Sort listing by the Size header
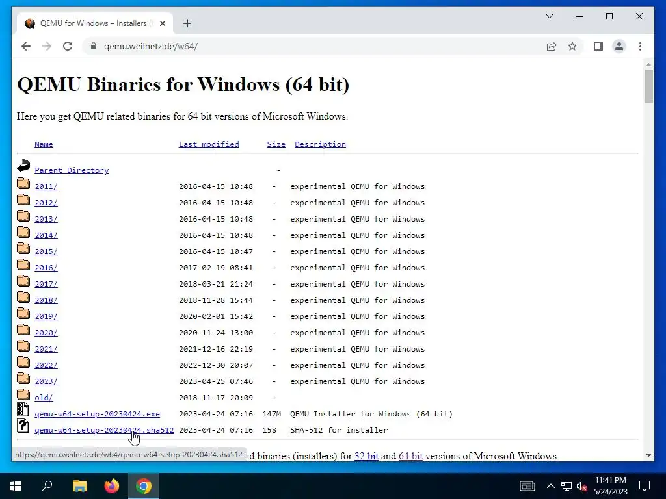Image resolution: width=666 pixels, height=499 pixels. (x=276, y=144)
